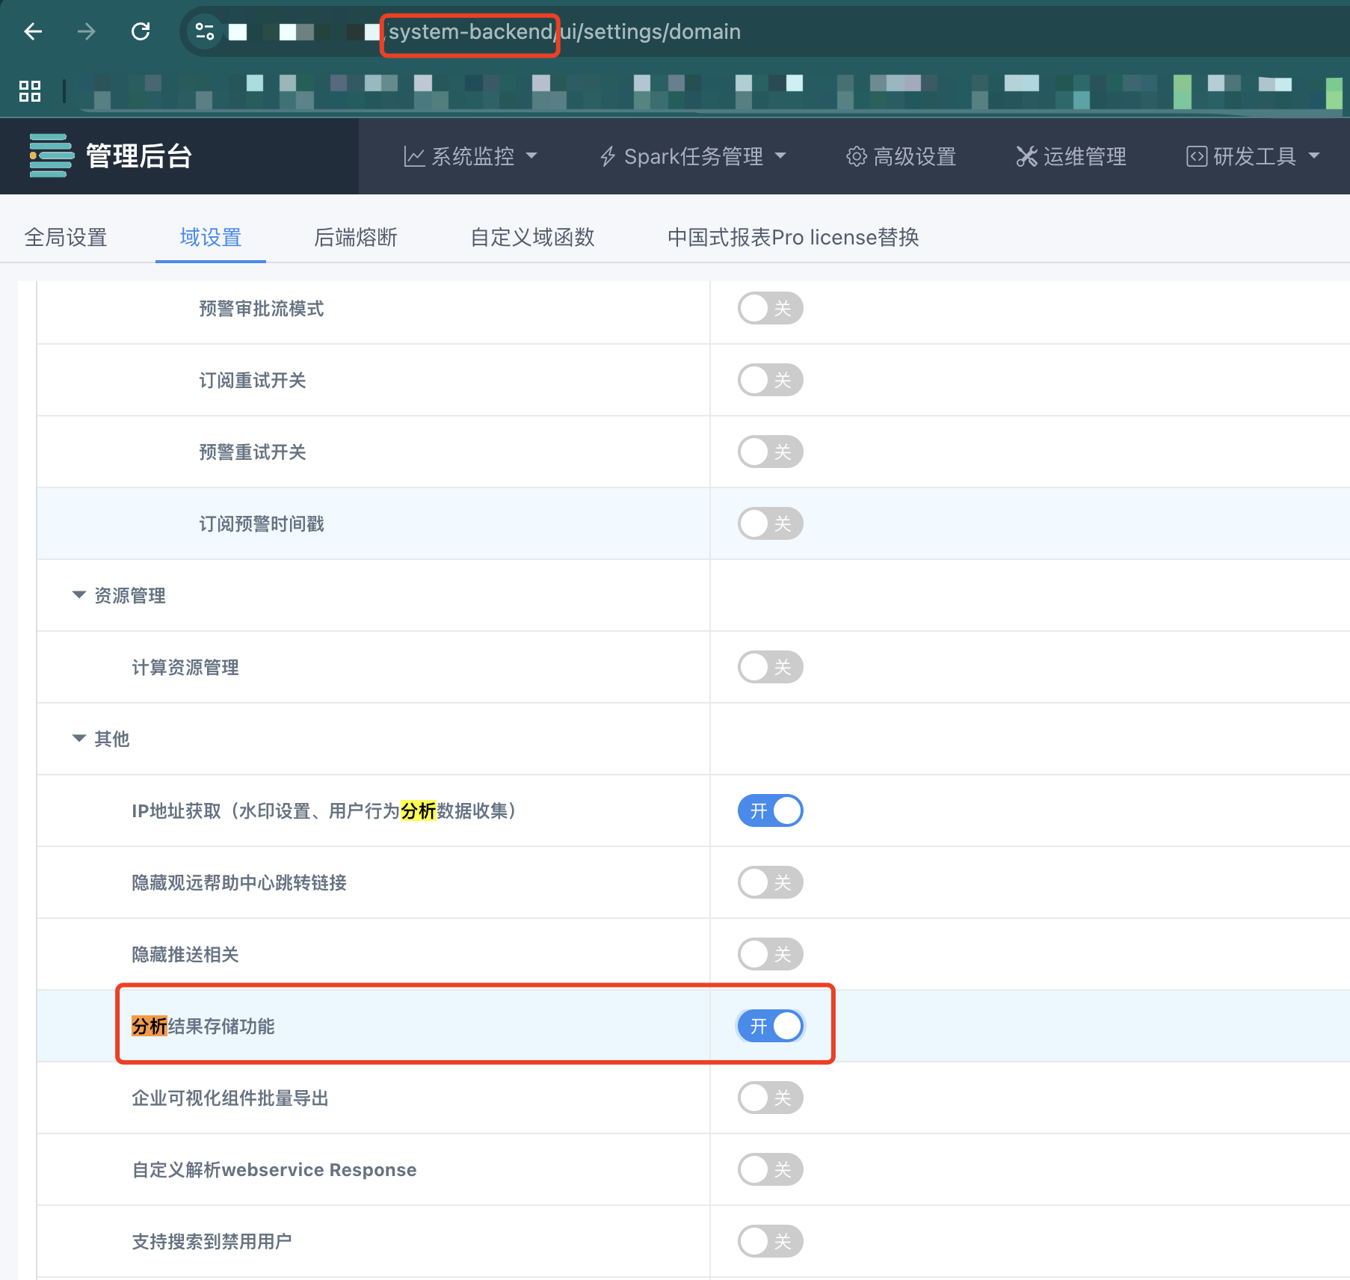Viewport: 1350px width, 1280px height.
Task: Click the 管理后台 logo icon
Action: coord(49,156)
